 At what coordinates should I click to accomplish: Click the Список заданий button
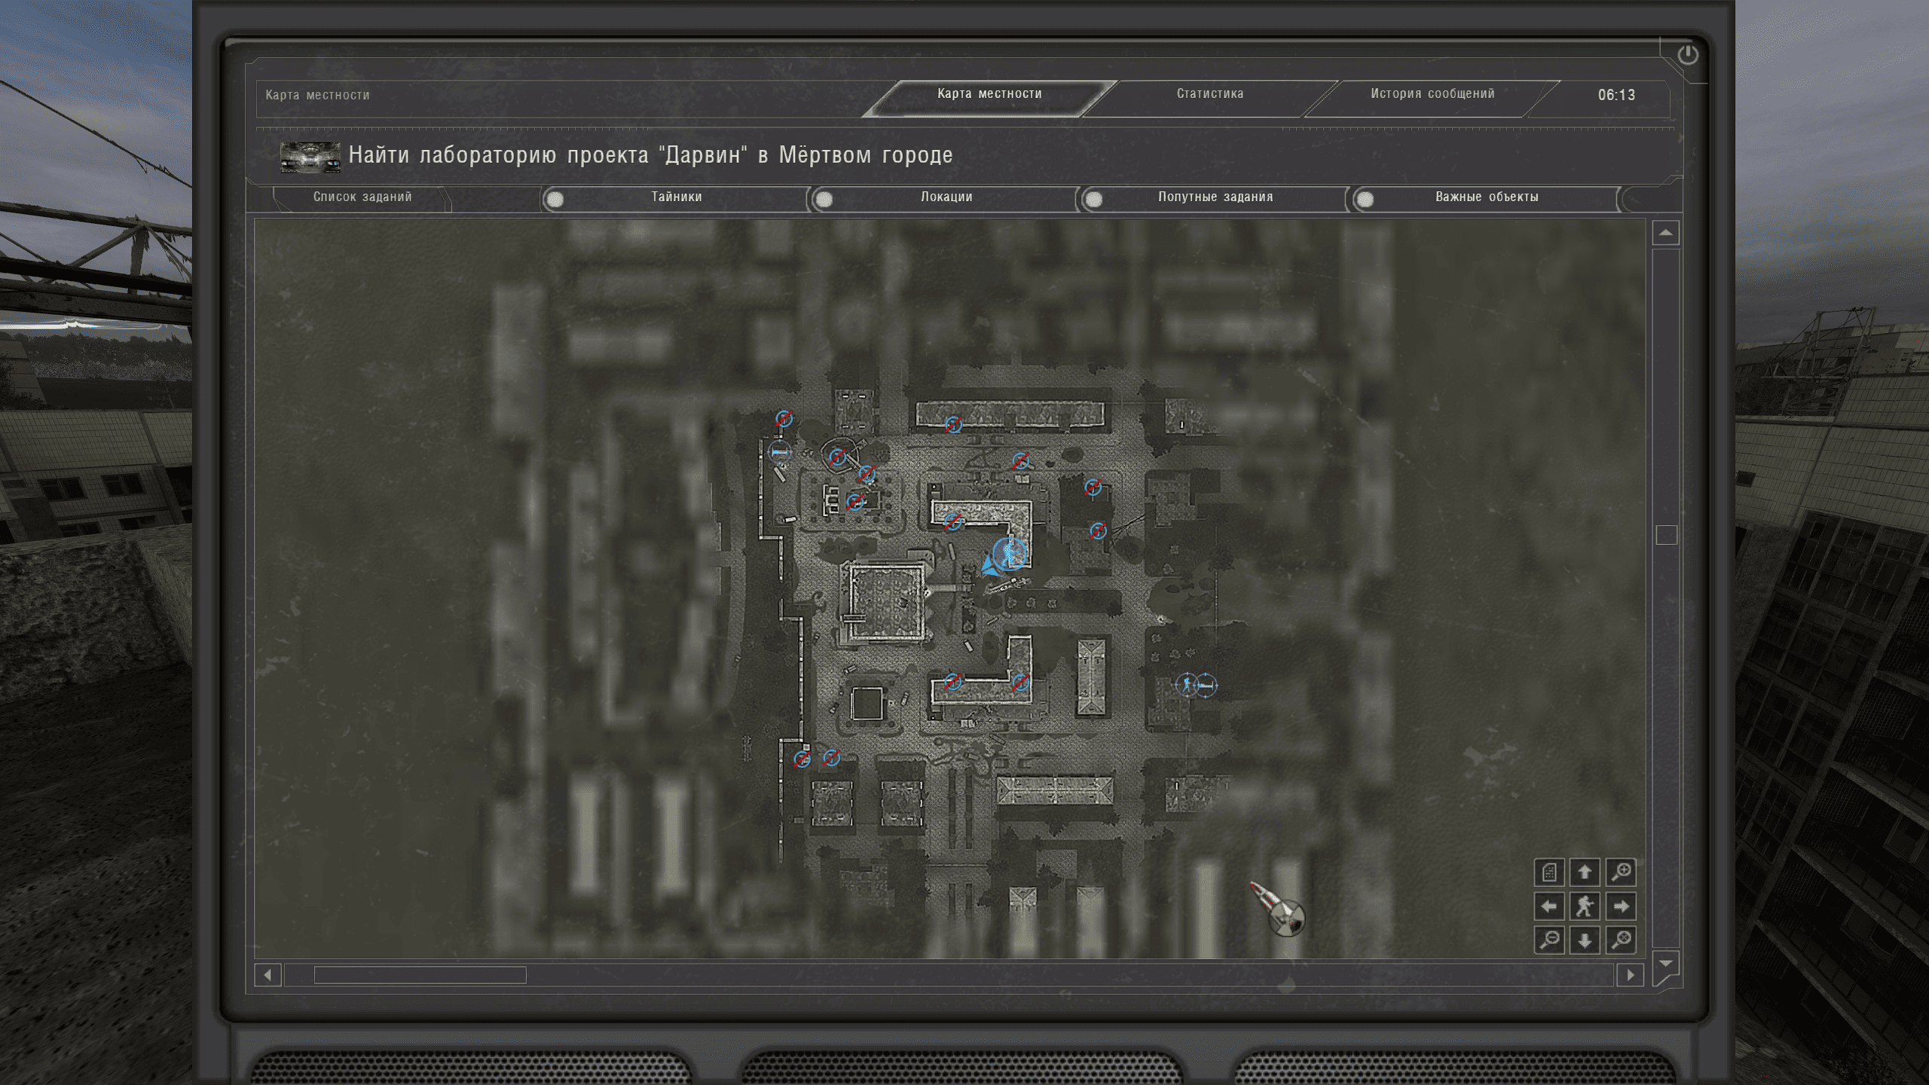coord(362,197)
